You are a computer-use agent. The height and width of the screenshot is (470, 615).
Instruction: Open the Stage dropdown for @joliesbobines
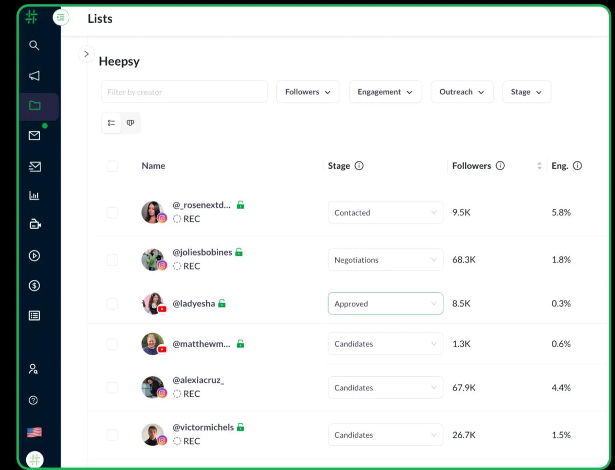tap(385, 259)
